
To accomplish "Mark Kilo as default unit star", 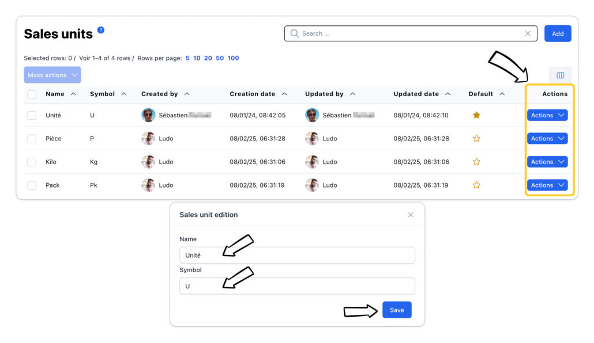I will coord(476,162).
